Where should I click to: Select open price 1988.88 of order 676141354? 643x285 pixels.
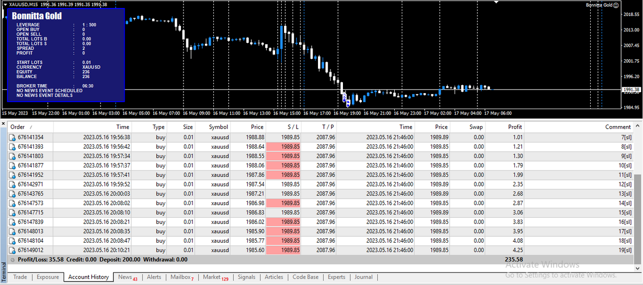pyautogui.click(x=255, y=137)
